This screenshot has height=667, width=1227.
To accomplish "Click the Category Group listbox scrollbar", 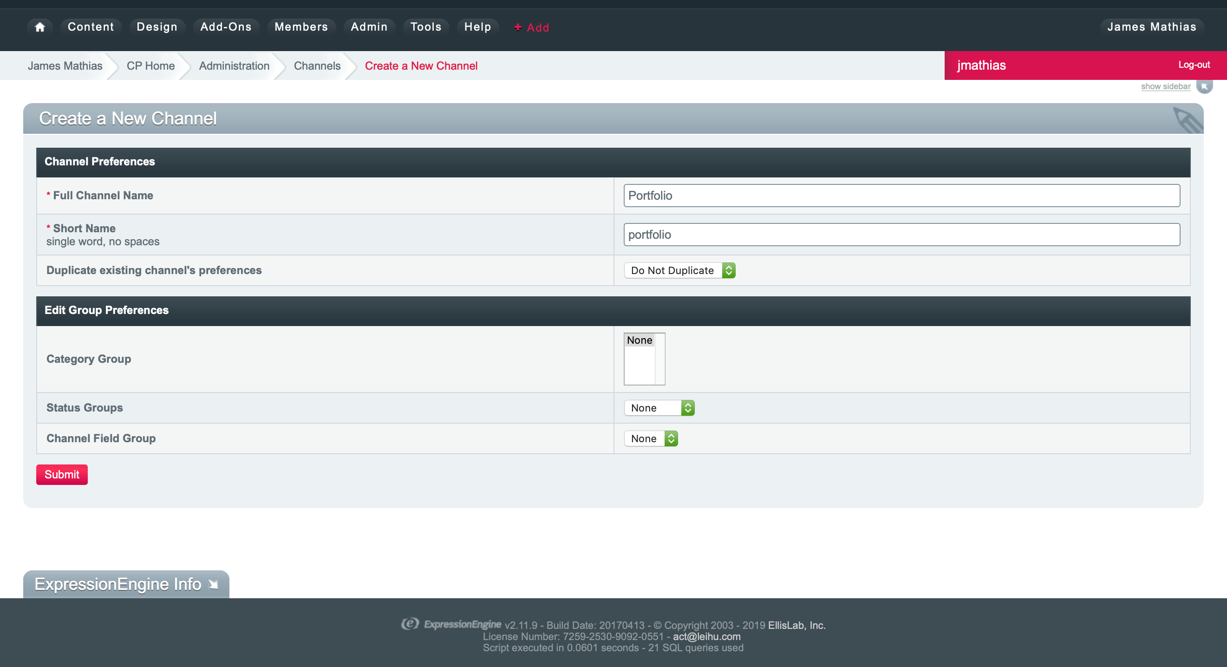I will 659,359.
